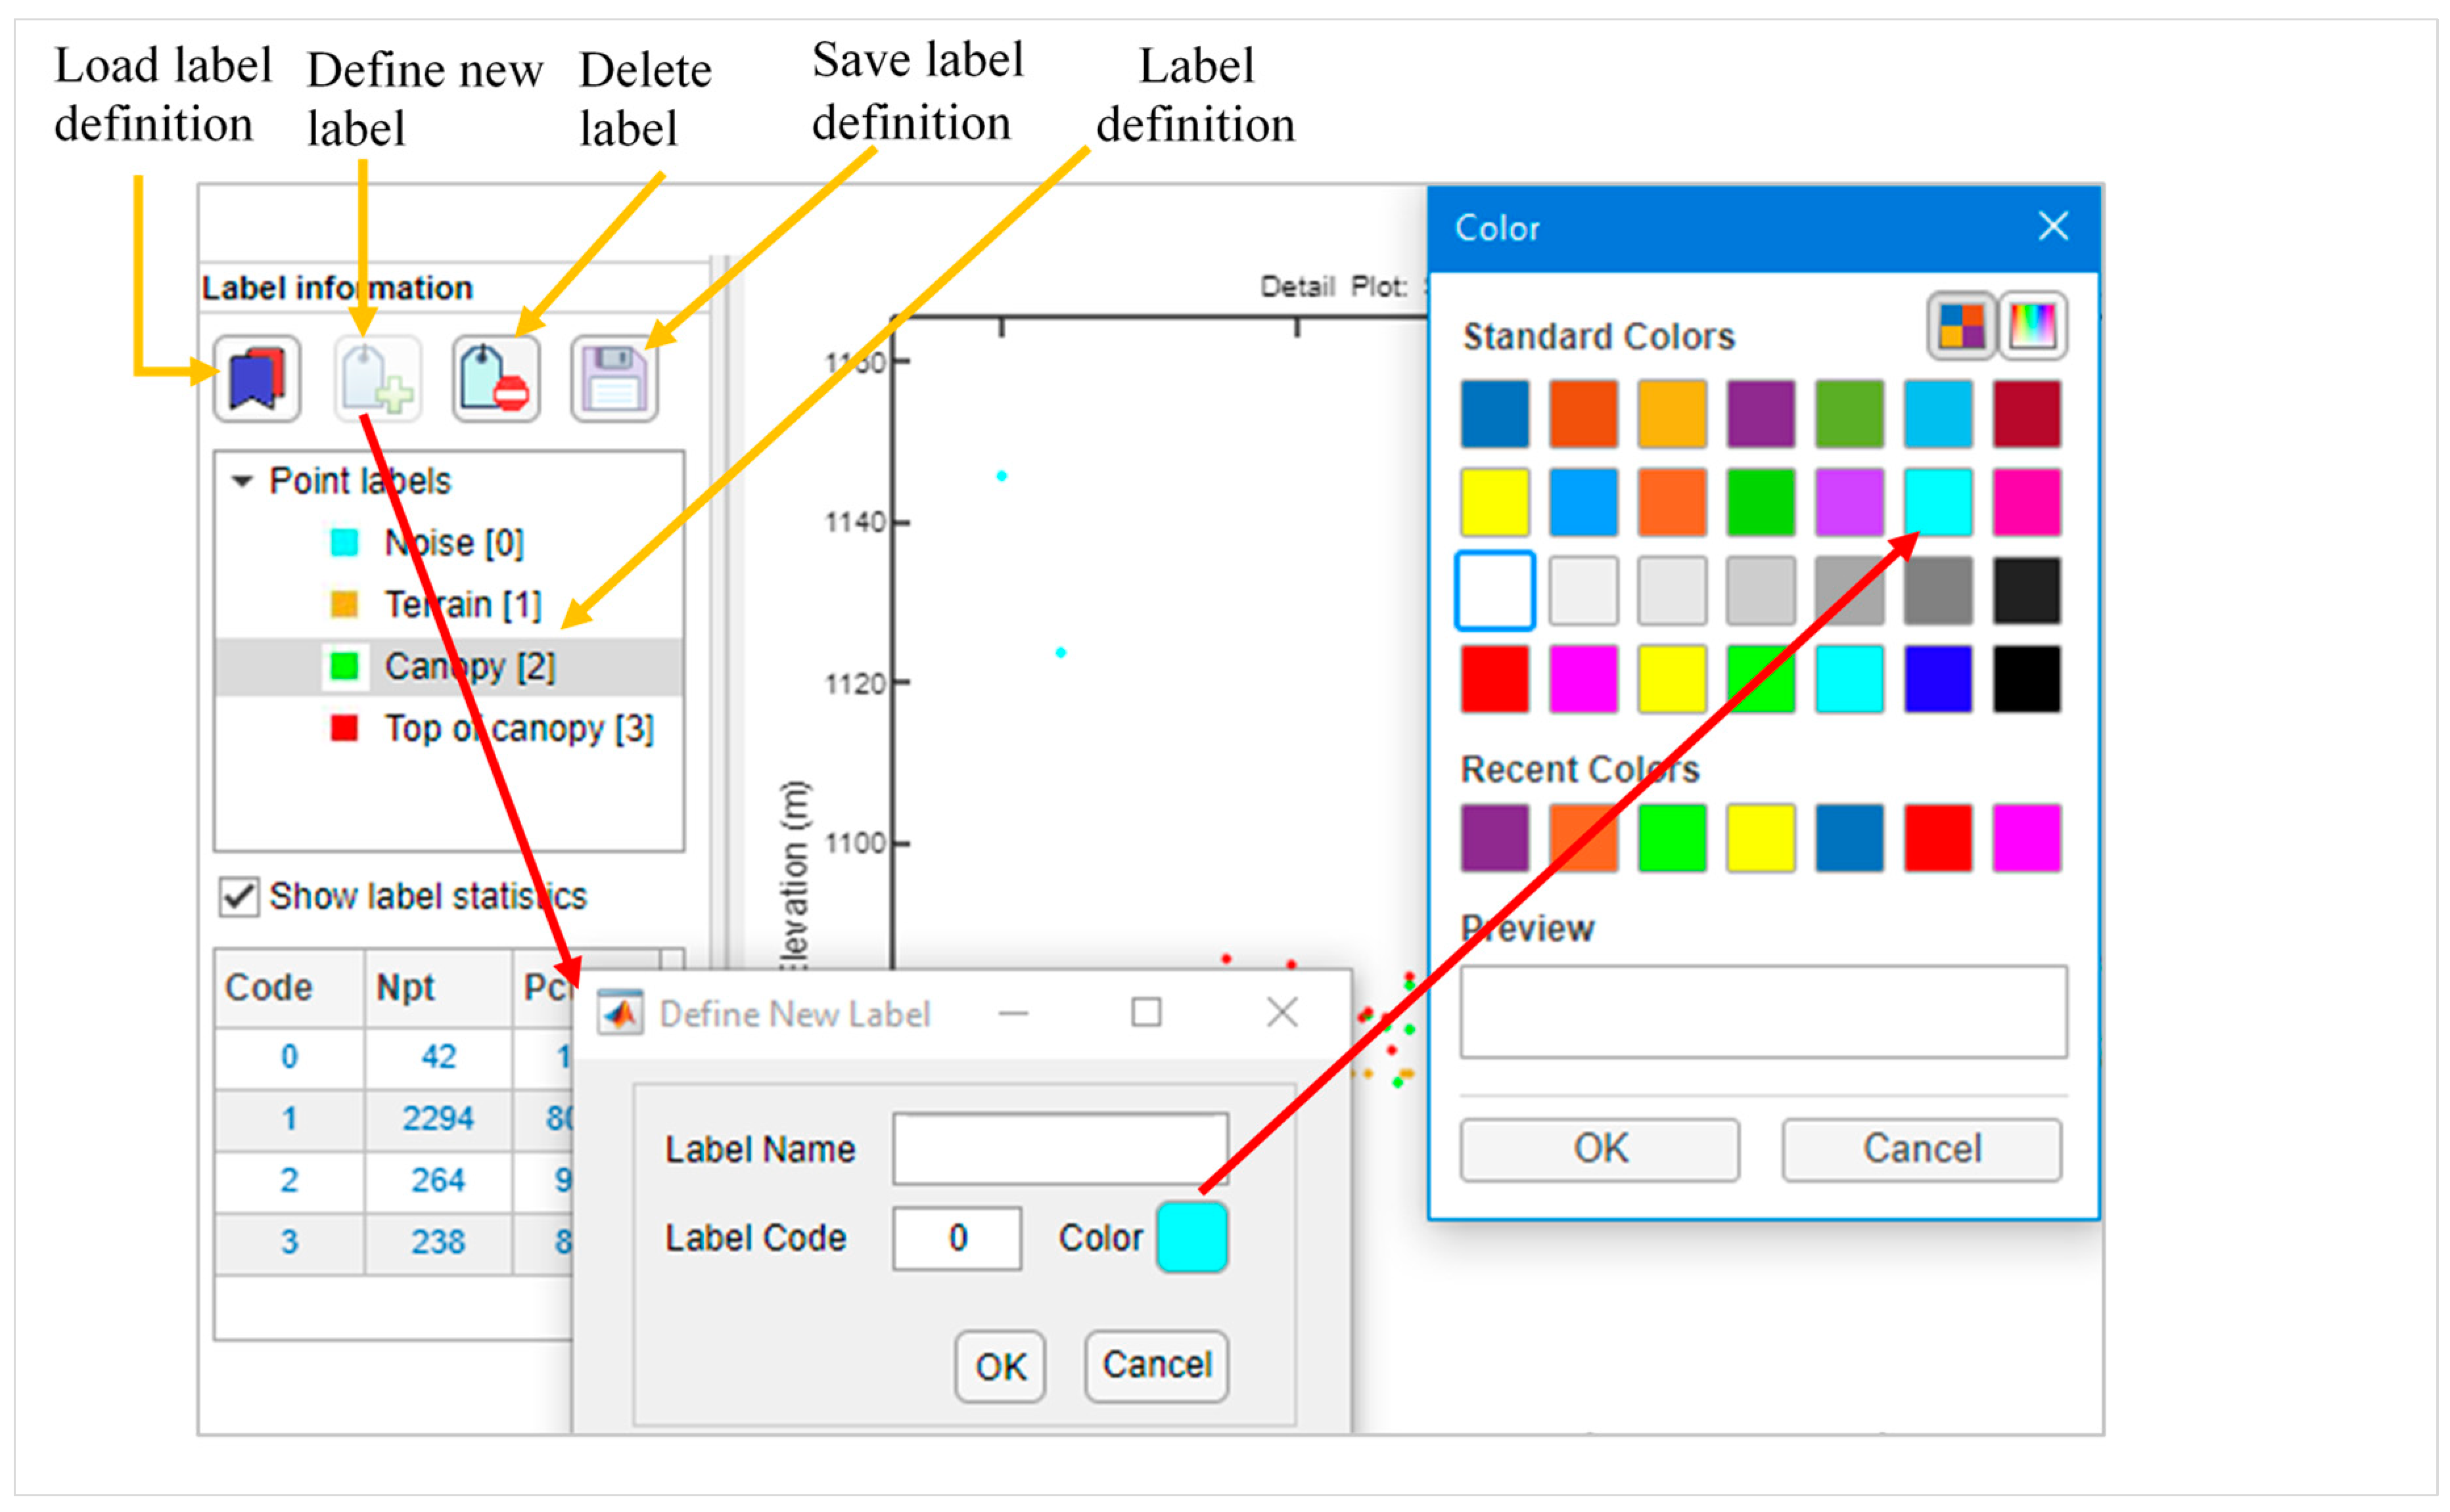Toggle Show label statistics checkbox
Image resolution: width=2450 pixels, height=1512 pixels.
point(238,896)
